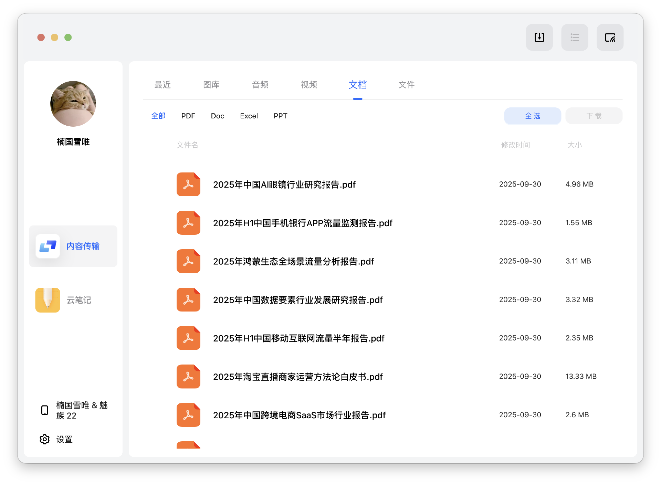661x485 pixels.
Task: Open the 内容传输 sidebar icon
Action: (48, 246)
